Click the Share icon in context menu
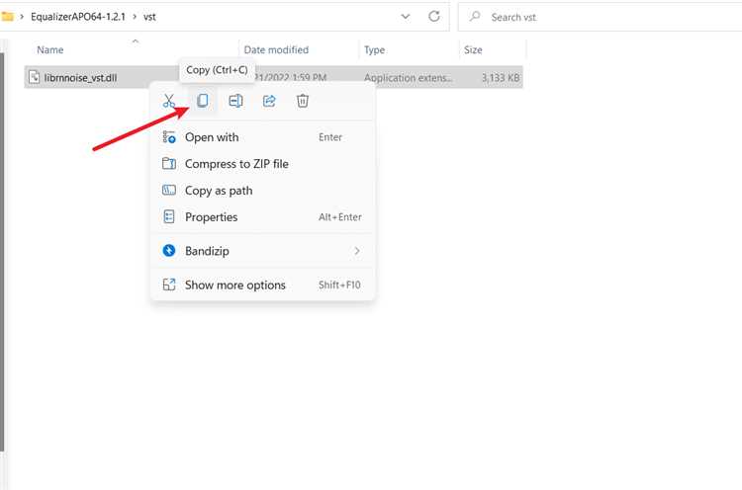 pyautogui.click(x=269, y=101)
